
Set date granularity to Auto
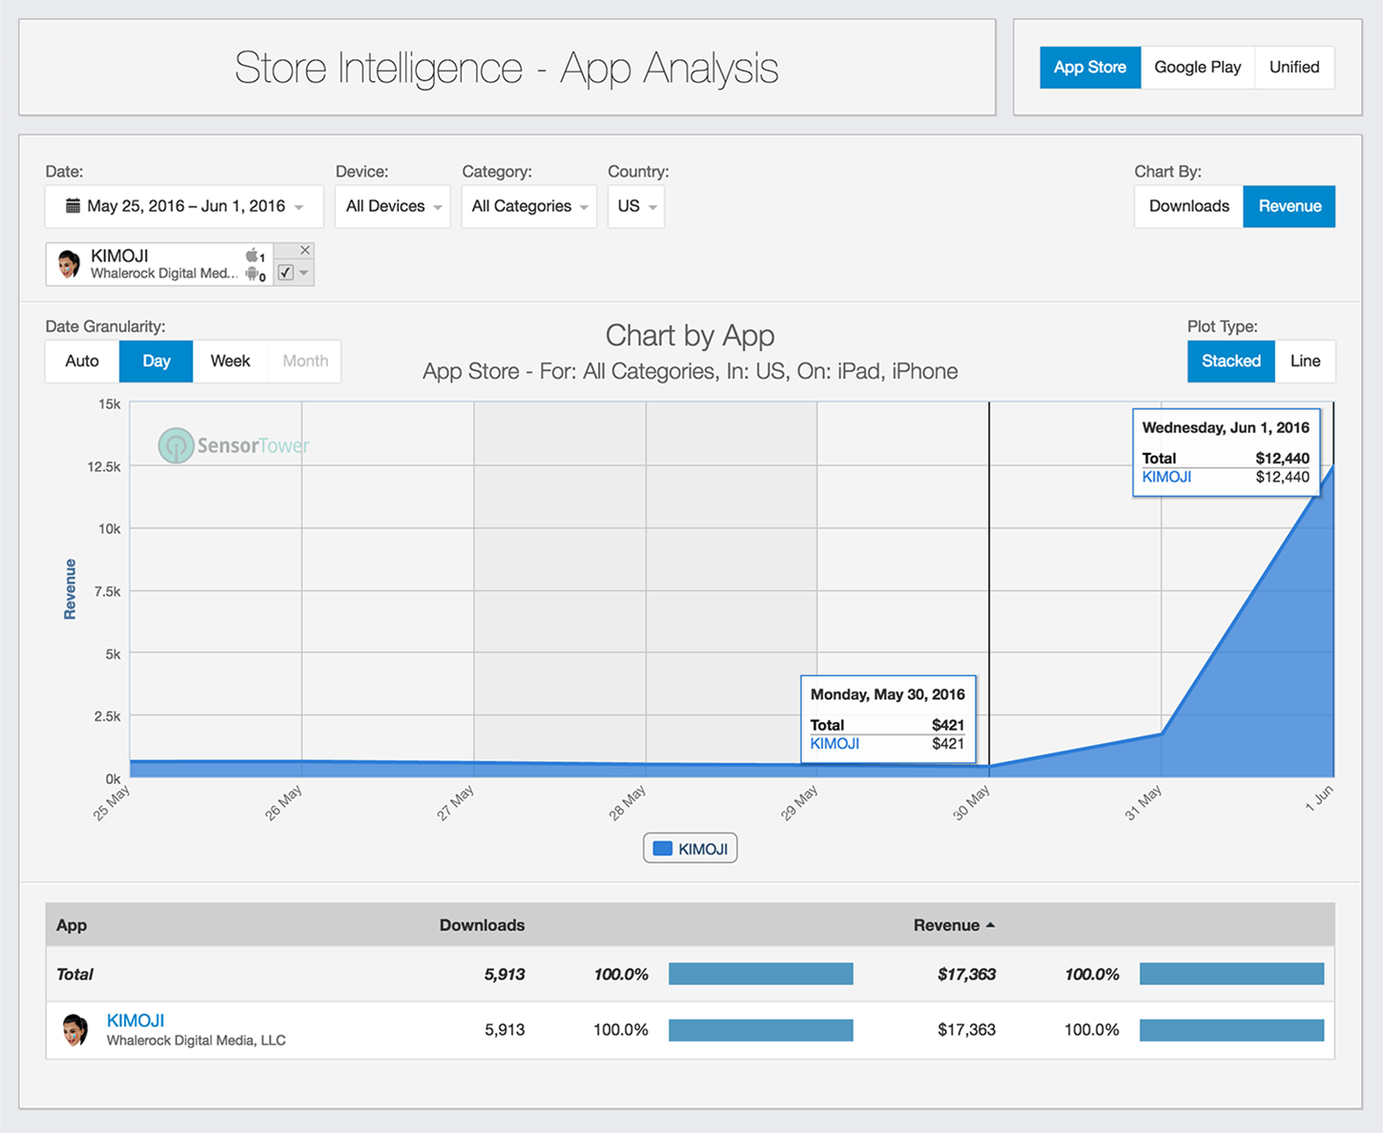click(x=82, y=360)
